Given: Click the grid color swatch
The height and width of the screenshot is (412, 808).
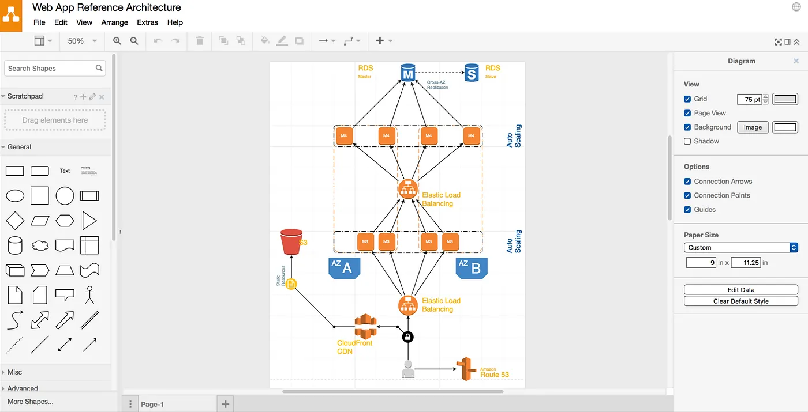Looking at the screenshot, I should coord(785,99).
